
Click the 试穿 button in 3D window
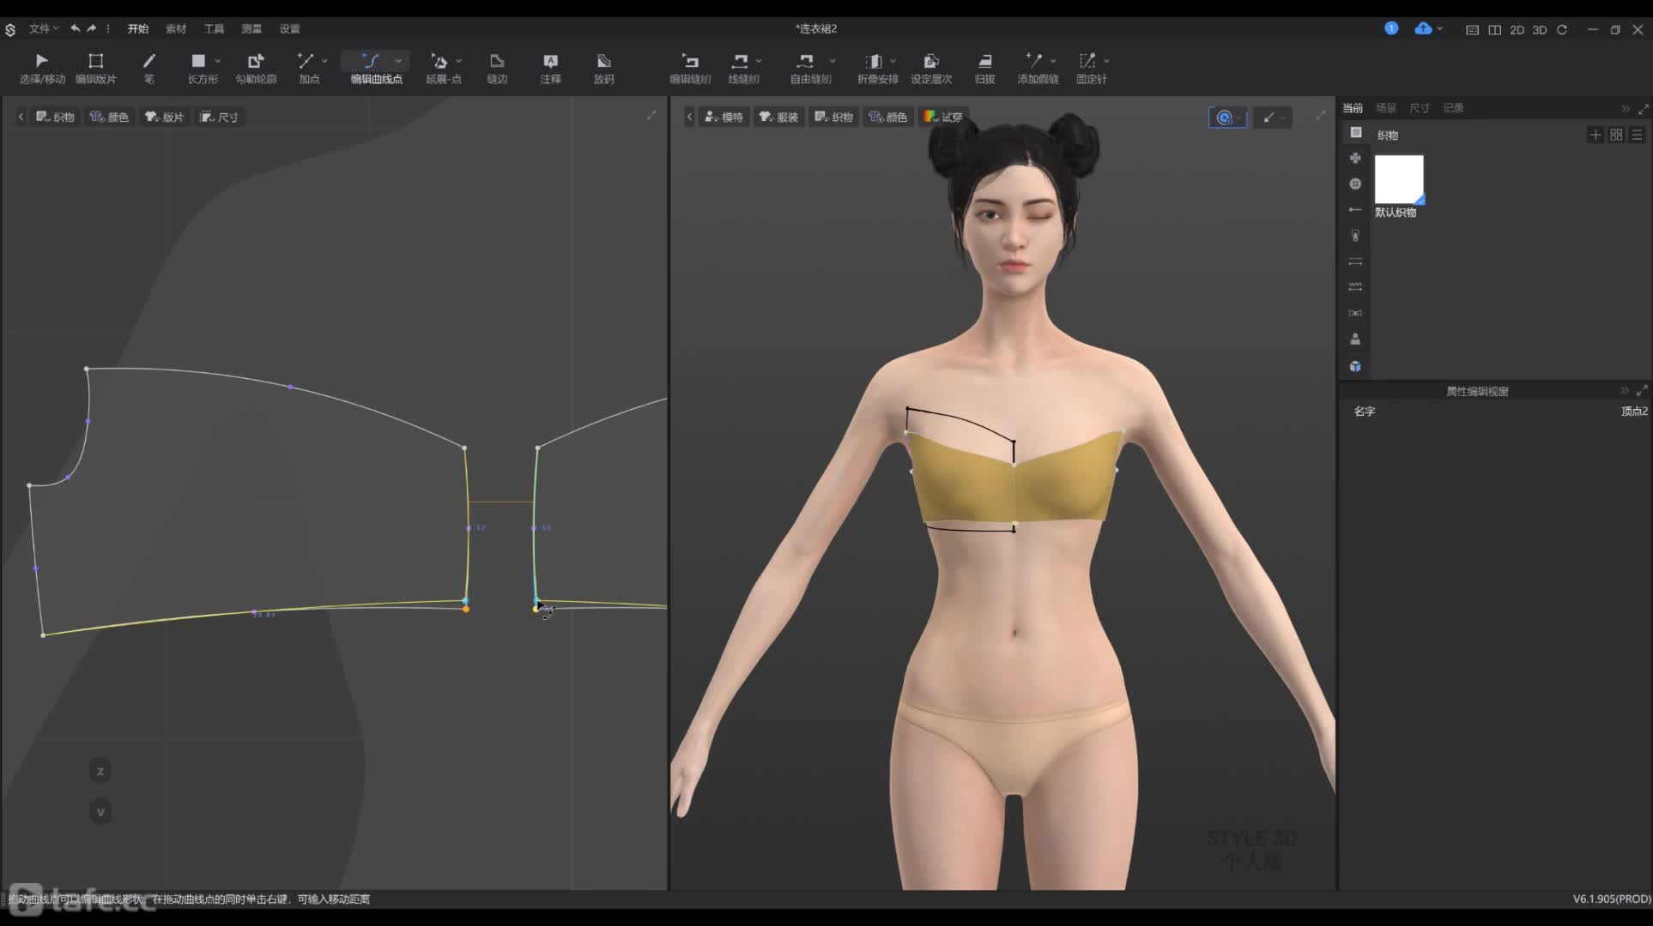click(943, 117)
